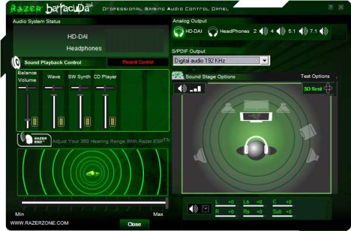Image resolution: width=351 pixels, height=231 pixels.
Task: Choose the 7.1 speaker output icon
Action: [324, 31]
